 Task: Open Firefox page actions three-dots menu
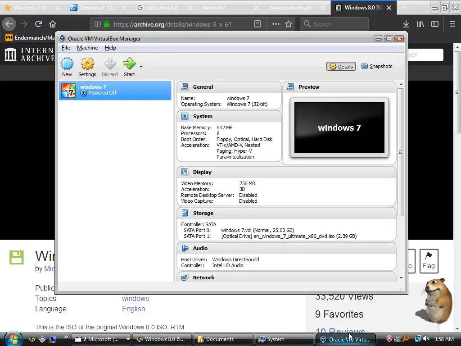[x=276, y=24]
